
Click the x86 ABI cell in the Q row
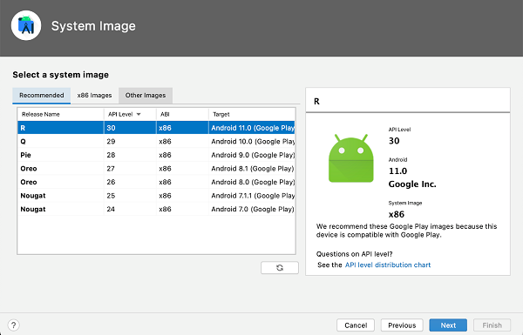point(182,141)
